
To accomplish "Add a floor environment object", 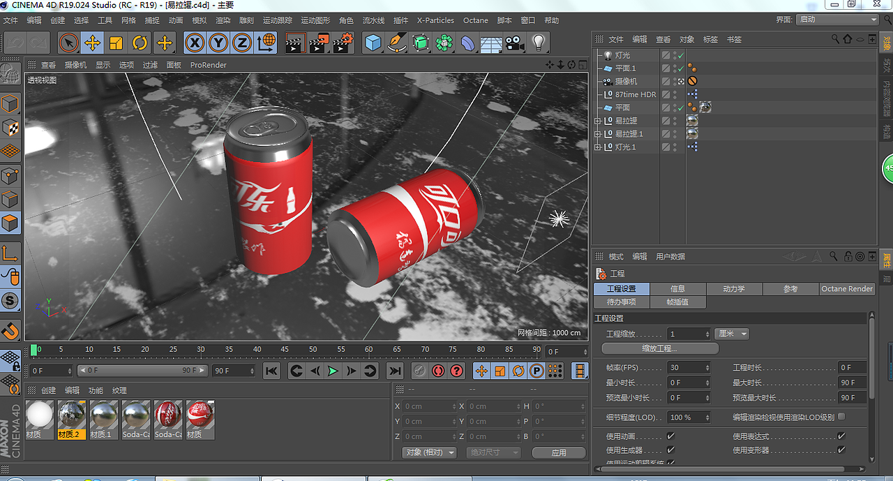I will [491, 43].
